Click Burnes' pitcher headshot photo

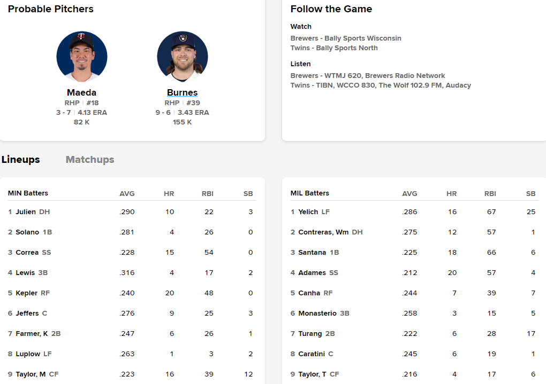pyautogui.click(x=183, y=57)
